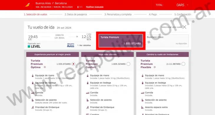This screenshot has width=215, height=115.
Task: Expand the TOTAL price dropdown chevron
Action: 187,5
